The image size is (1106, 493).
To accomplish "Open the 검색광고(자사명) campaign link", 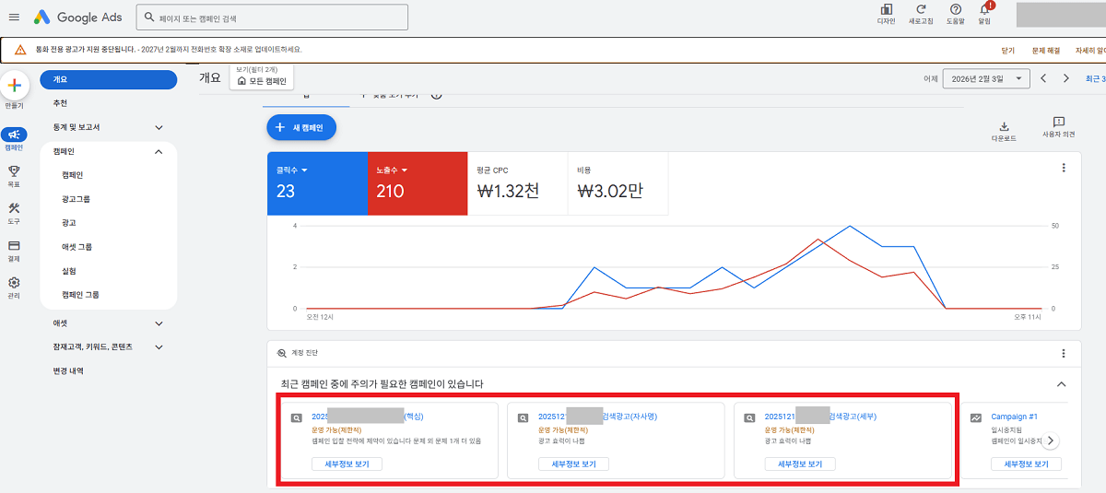I will [x=598, y=417].
